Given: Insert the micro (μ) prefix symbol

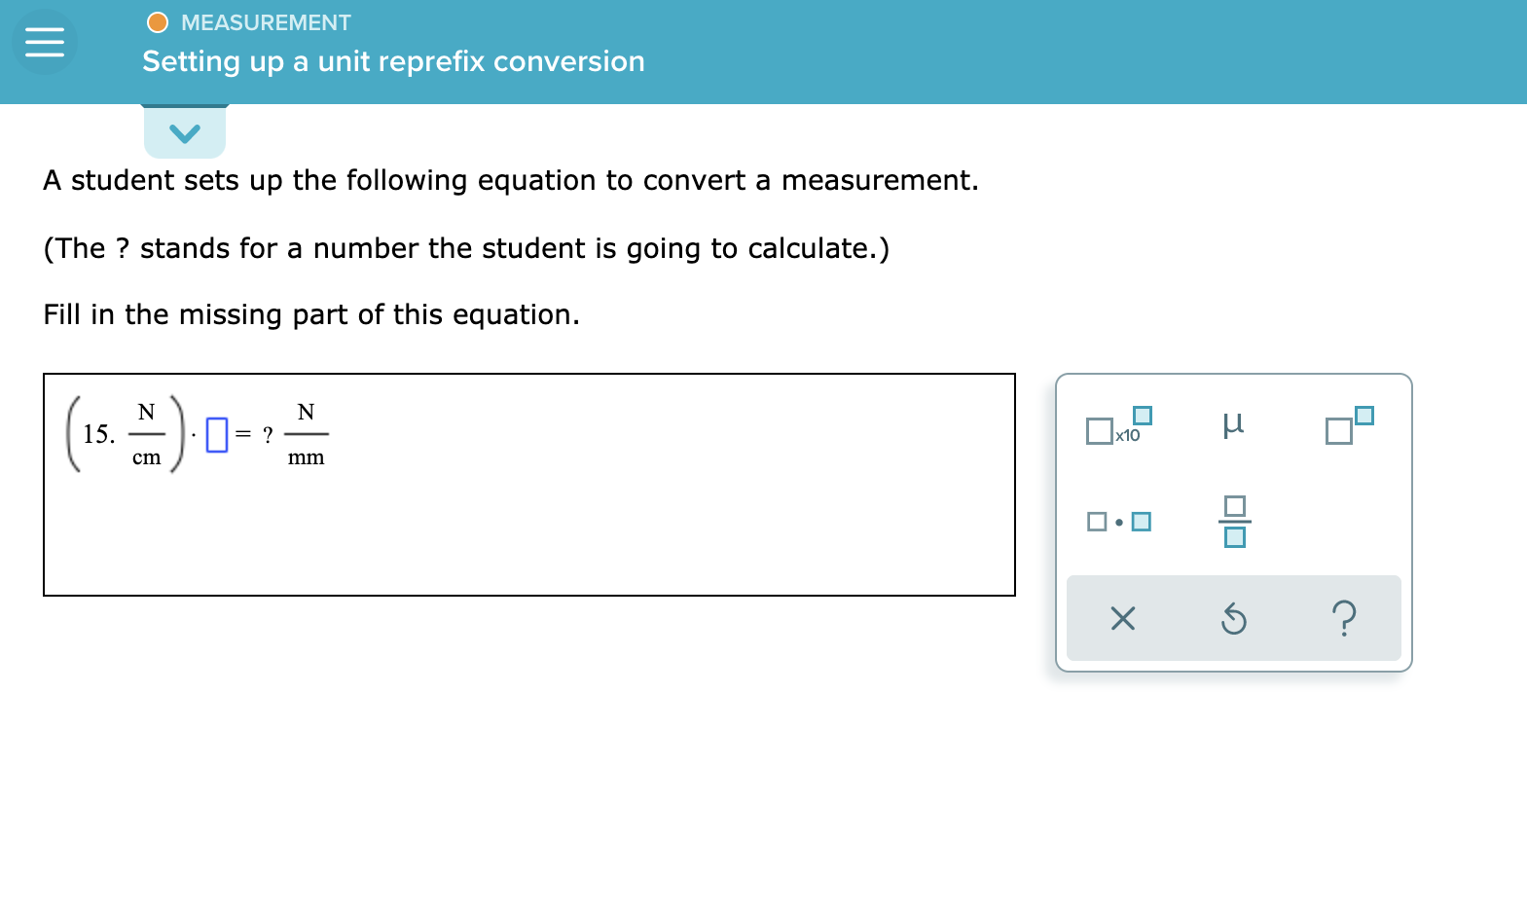Looking at the screenshot, I should pyautogui.click(x=1234, y=424).
